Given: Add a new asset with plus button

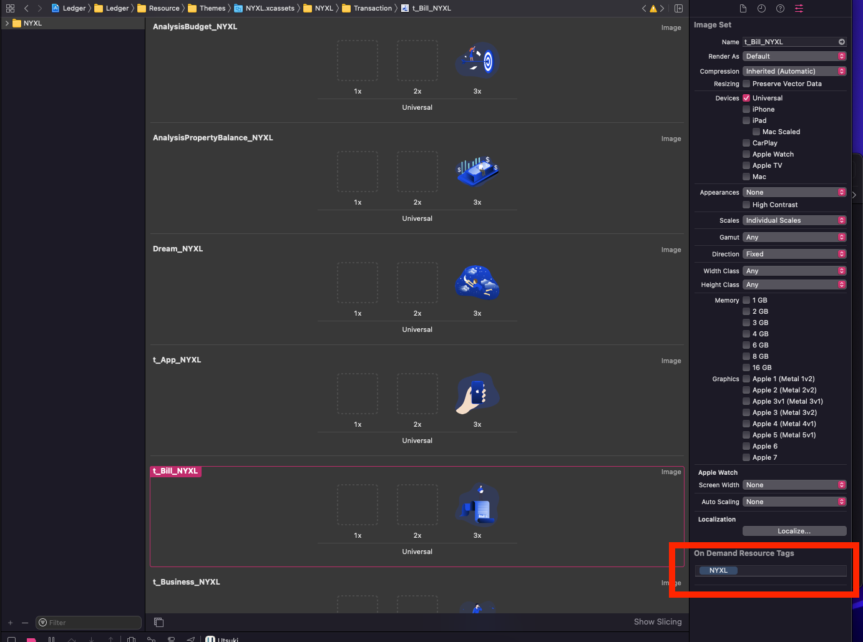Looking at the screenshot, I should 10,623.
